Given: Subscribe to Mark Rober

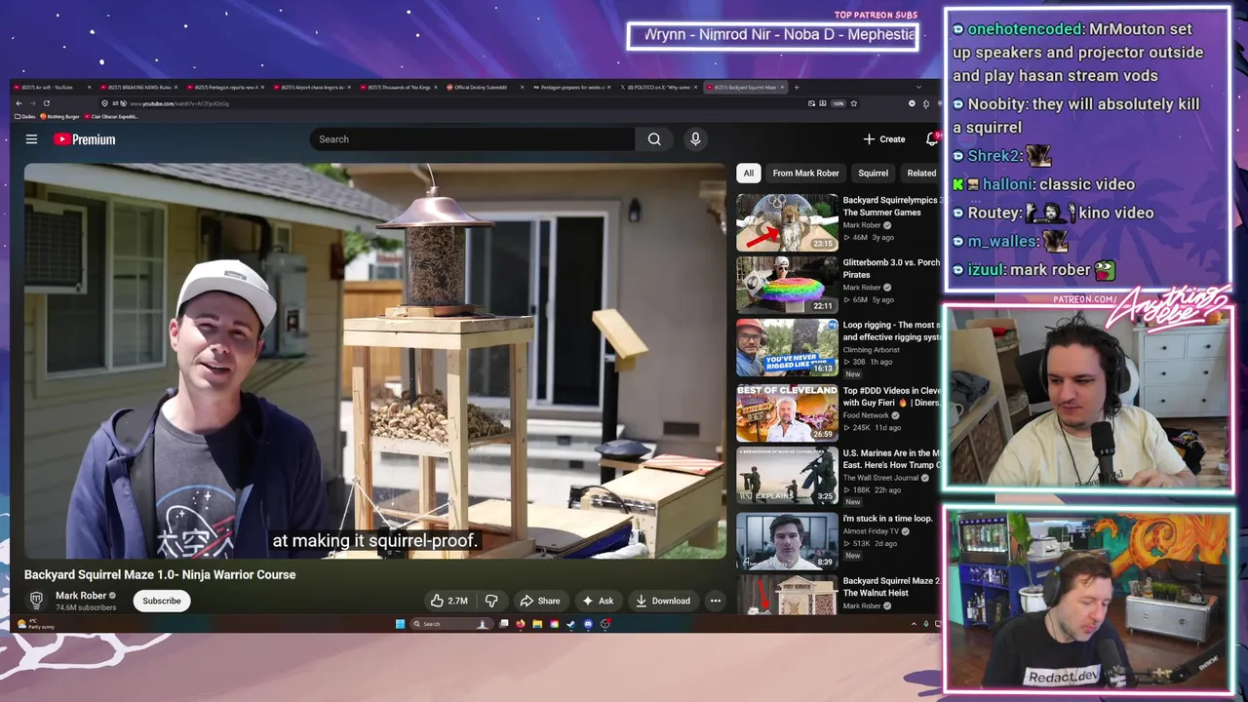Looking at the screenshot, I should click(162, 601).
